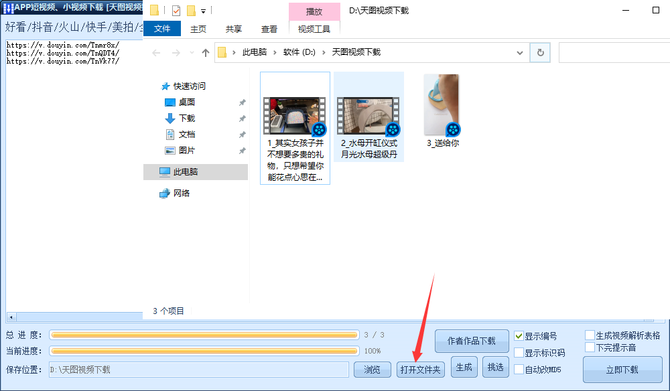Image resolution: width=670 pixels, height=391 pixels.
Task: Minimize the Explorer window
Action: (626, 10)
